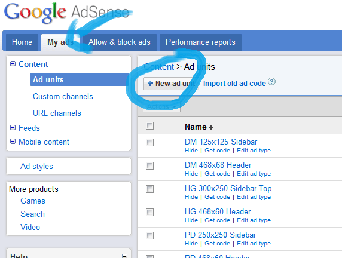
Task: Click the Feeds sidebar label
Action: point(29,128)
